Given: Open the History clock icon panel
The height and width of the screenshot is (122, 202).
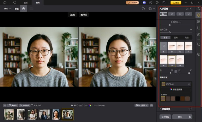Looking at the screenshot, I should pyautogui.click(x=199, y=44).
